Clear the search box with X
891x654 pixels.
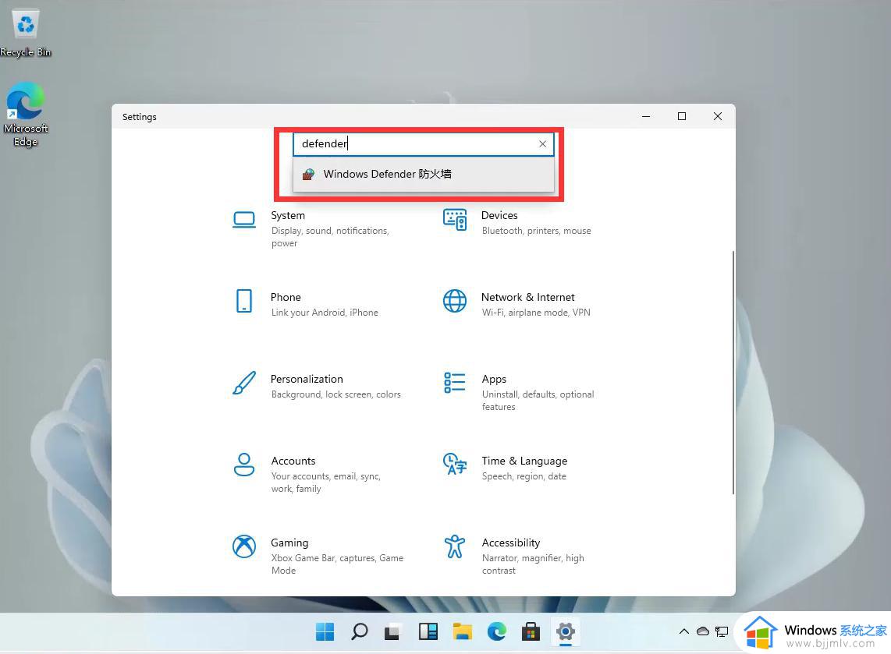point(543,143)
